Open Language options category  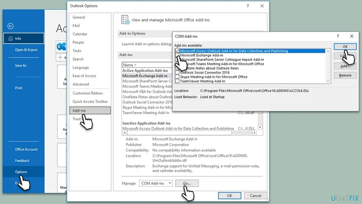[80, 67]
